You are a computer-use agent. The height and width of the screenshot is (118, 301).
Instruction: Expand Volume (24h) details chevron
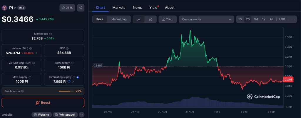point(36,53)
